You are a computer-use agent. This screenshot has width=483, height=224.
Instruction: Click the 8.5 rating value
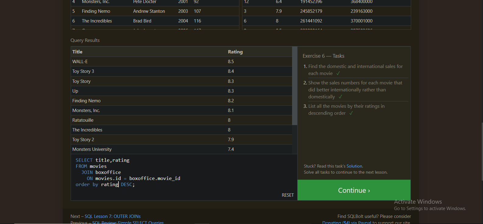point(231,62)
